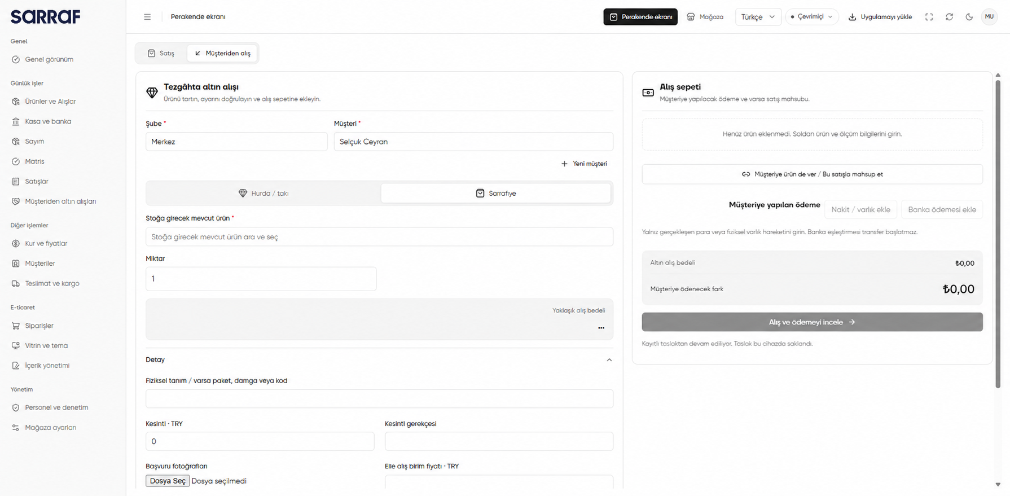Viewport: 1010px width, 496px height.
Task: Click the Tezgâhta altın alışı diamond icon
Action: [152, 93]
